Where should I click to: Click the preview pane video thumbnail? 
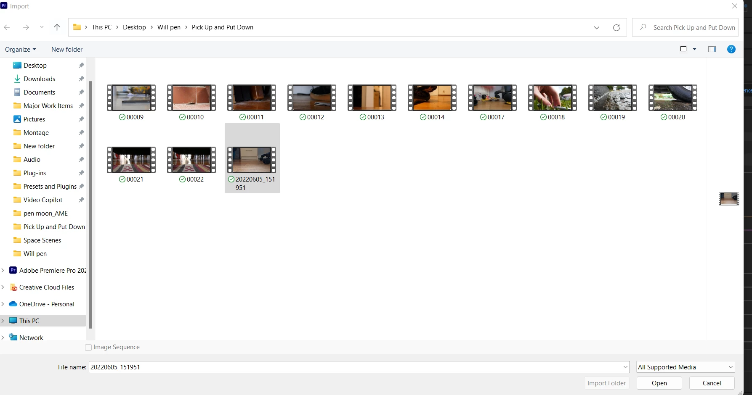point(729,199)
